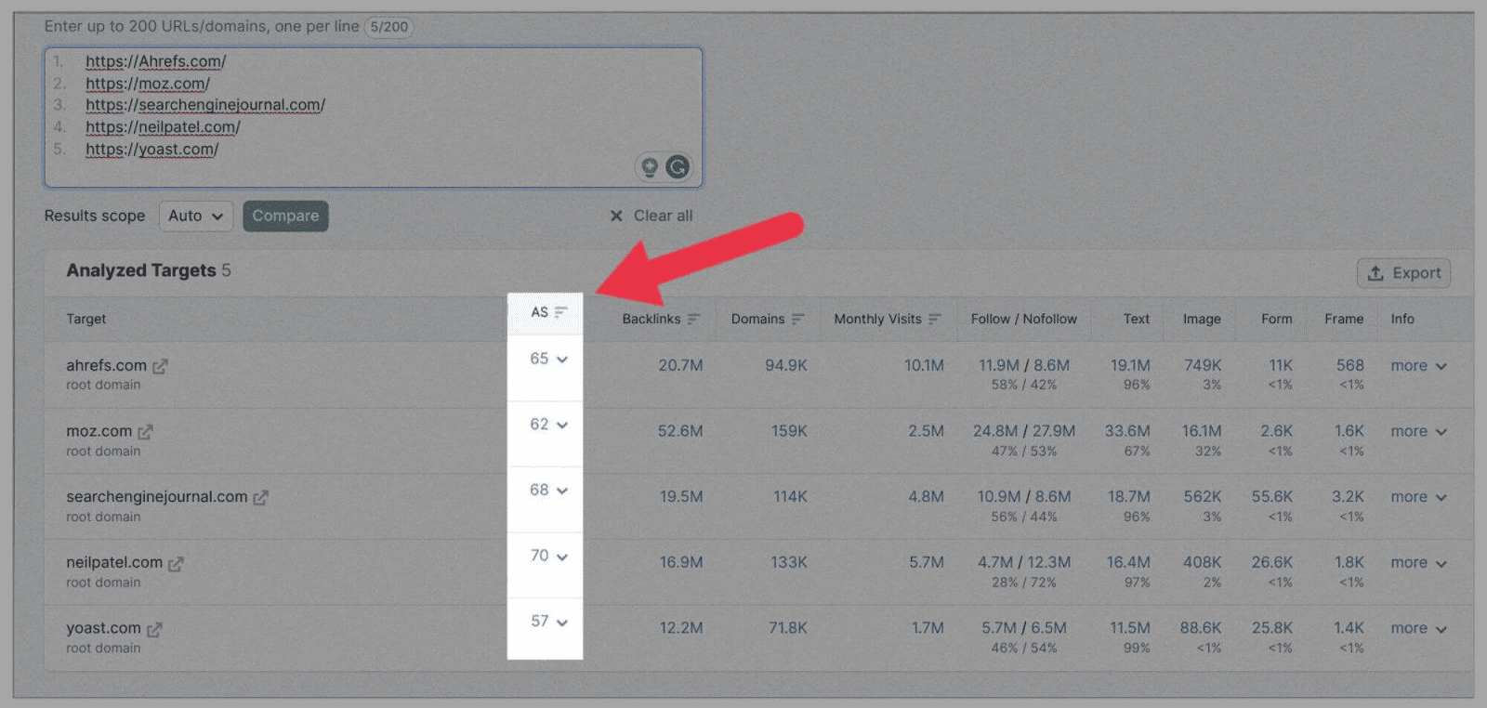The image size is (1487, 708).
Task: Click yoast.com backlinks value 12.2M
Action: pos(681,628)
